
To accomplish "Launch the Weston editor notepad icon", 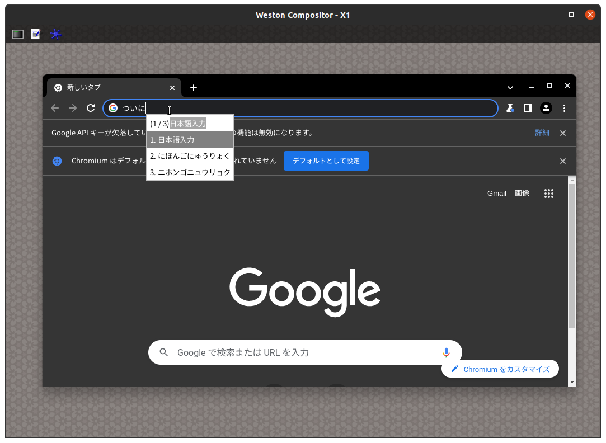I will (36, 34).
